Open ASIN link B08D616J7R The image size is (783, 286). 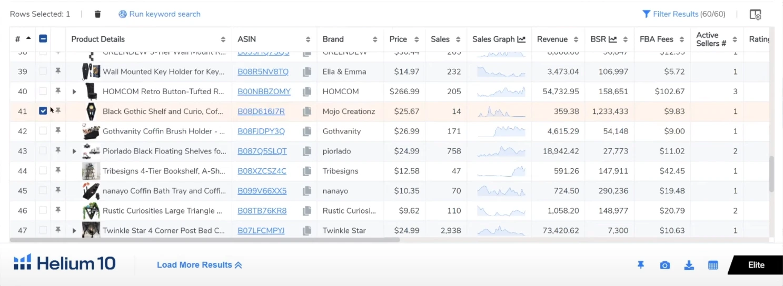point(261,111)
